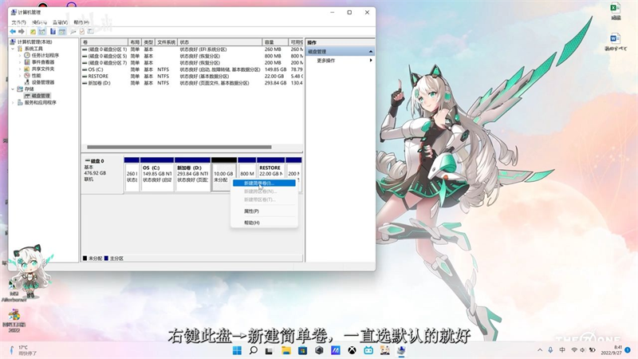Show hidden tray icons chevron
The width and height of the screenshot is (638, 359).
(540, 350)
